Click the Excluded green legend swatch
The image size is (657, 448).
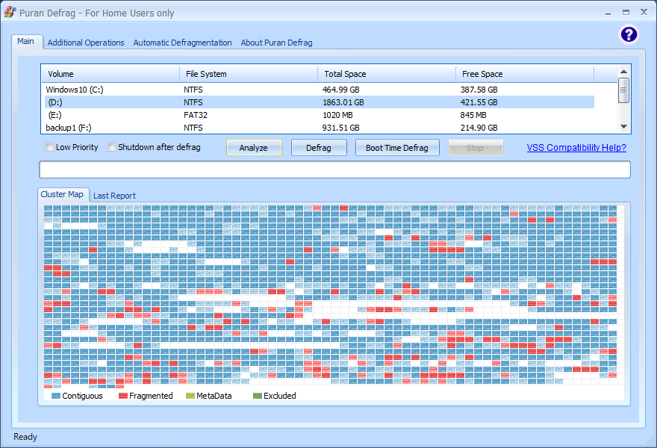(x=258, y=396)
